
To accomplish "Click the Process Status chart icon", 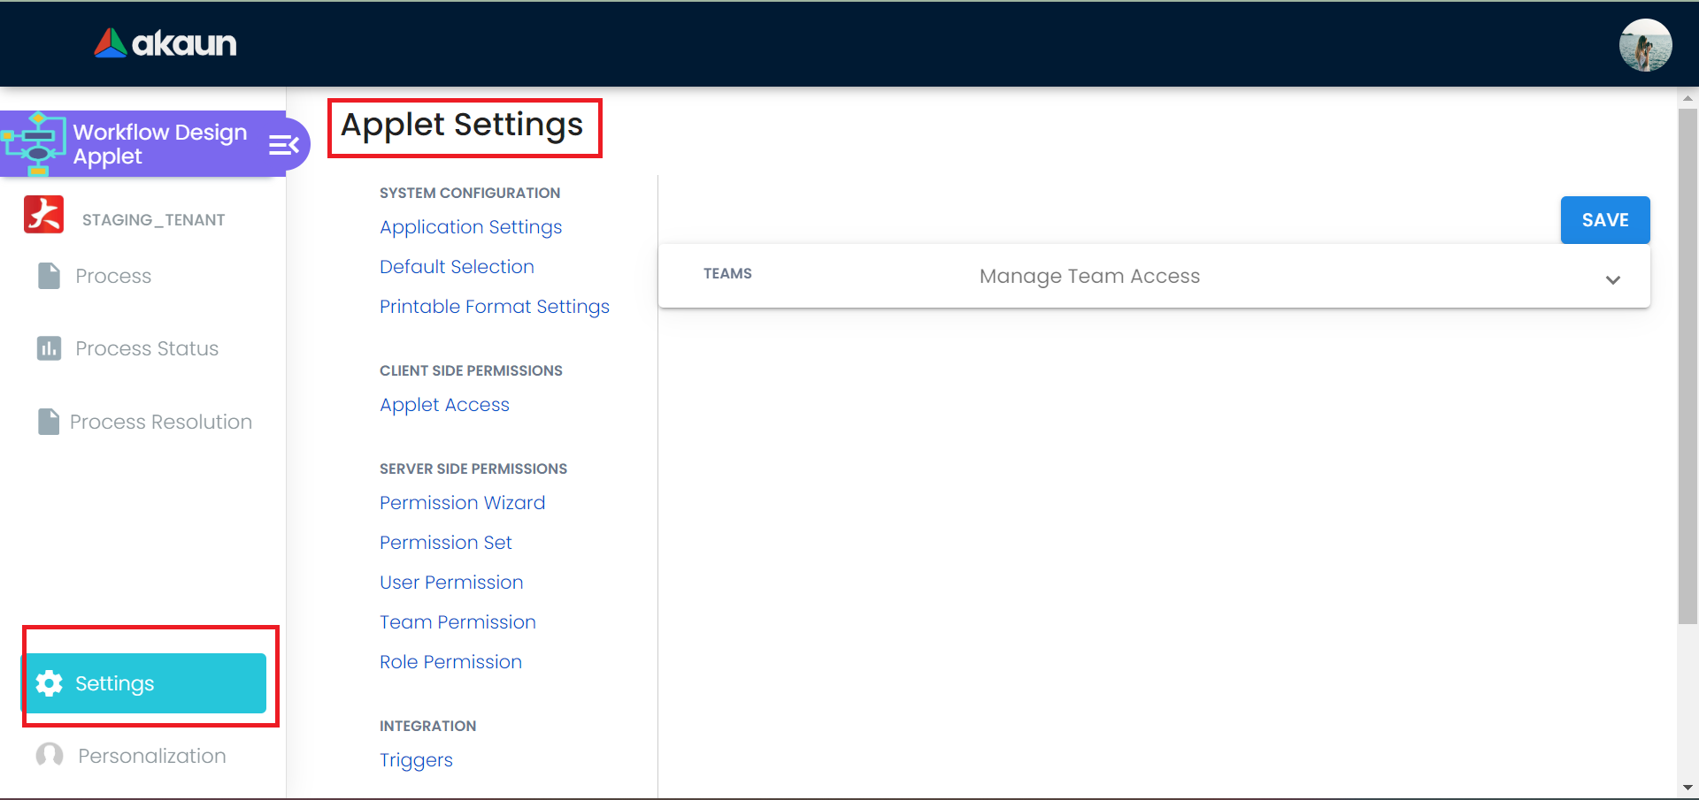I will pyautogui.click(x=49, y=348).
